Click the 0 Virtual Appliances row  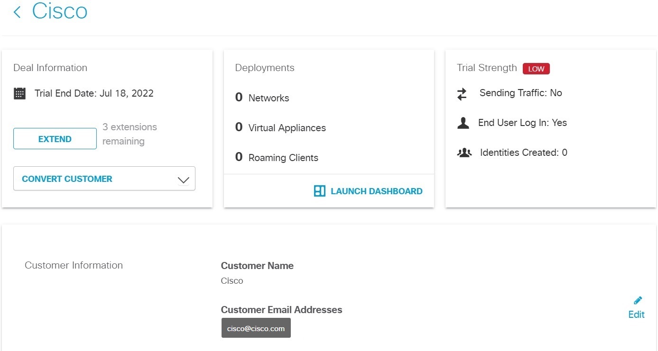click(x=280, y=127)
